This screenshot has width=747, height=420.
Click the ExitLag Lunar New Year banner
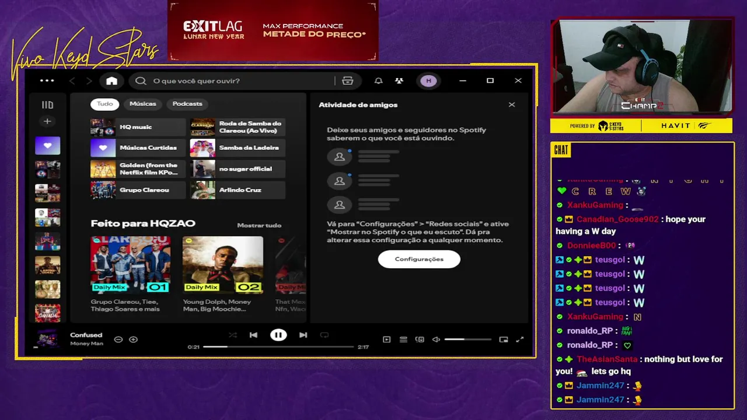(x=273, y=30)
